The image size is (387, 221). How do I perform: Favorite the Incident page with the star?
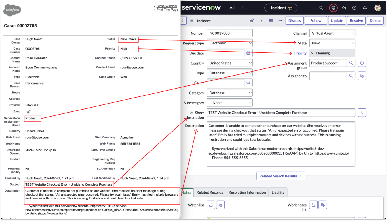(x=290, y=8)
